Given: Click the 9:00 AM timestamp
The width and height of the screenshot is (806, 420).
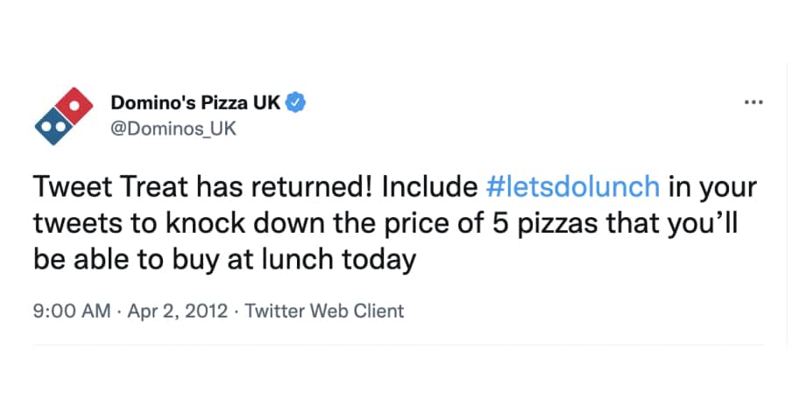Looking at the screenshot, I should click(x=72, y=311).
